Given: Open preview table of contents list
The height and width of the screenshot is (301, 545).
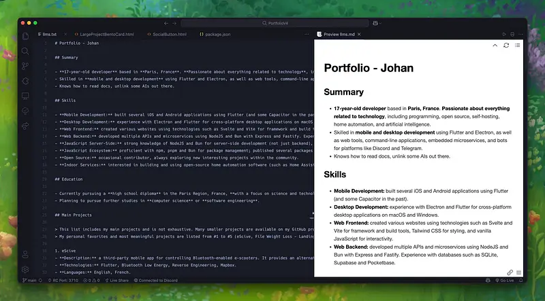Looking at the screenshot, I should [517, 46].
